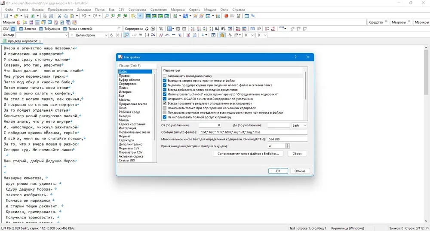
Task: Switch to the 'про деда мороза.txt' tab
Action: 22,41
